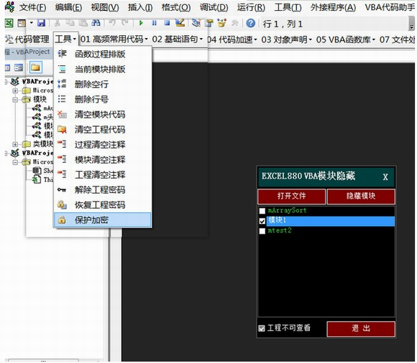Open the 调试(D) menu
Image resolution: width=417 pixels, height=363 pixels.
click(x=214, y=7)
